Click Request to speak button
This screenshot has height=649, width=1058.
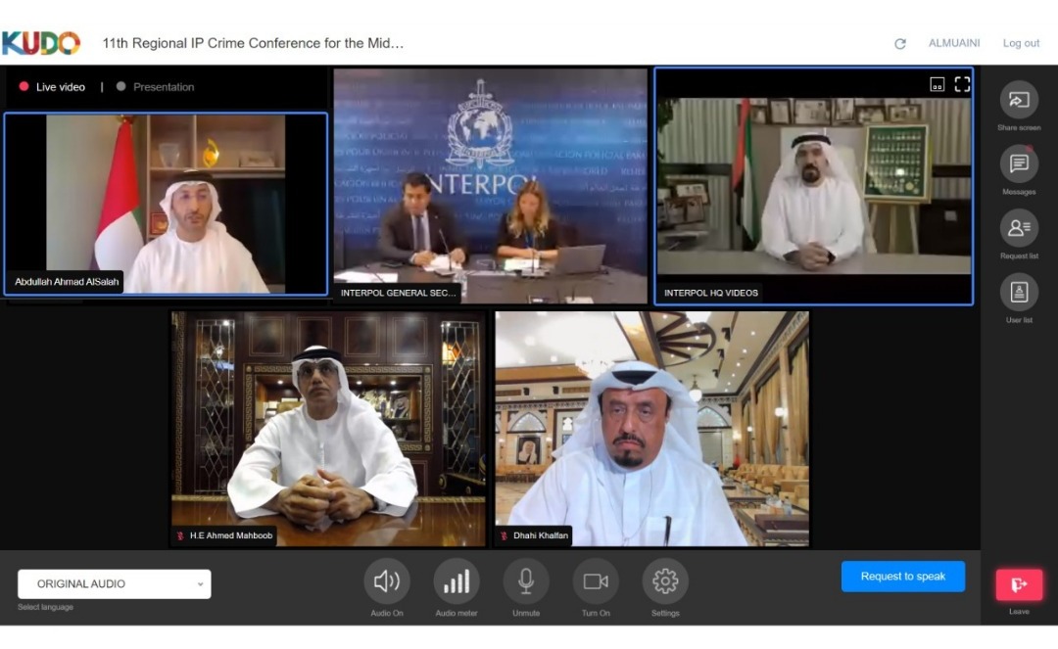(x=903, y=577)
